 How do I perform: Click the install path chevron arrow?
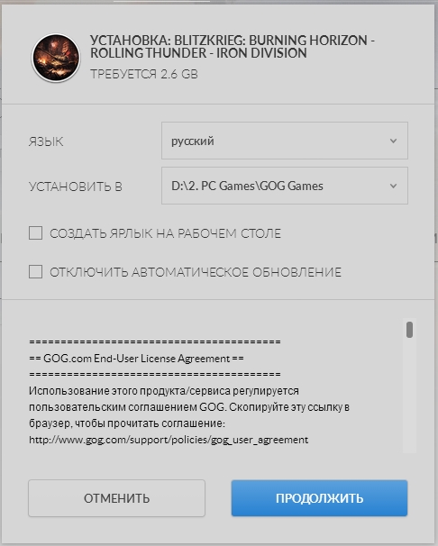(x=393, y=186)
